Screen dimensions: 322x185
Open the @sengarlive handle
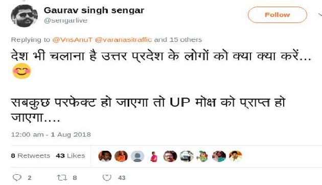(65, 20)
